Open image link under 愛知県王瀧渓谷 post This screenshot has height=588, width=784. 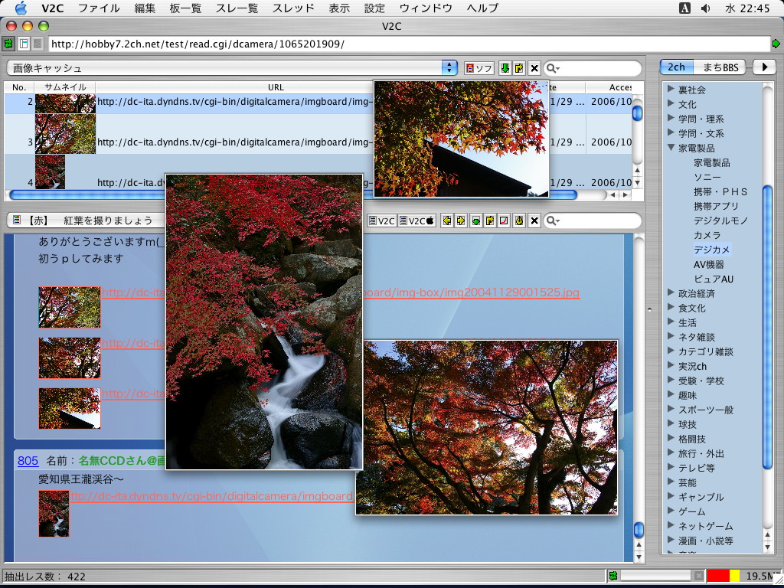(x=212, y=496)
